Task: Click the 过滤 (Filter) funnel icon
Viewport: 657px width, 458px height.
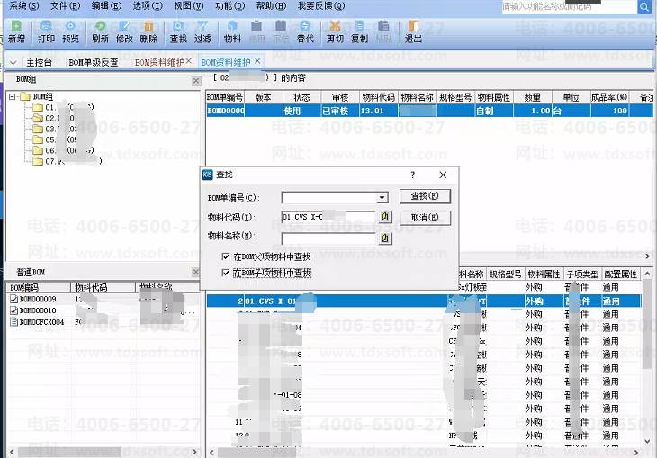Action: tap(202, 32)
